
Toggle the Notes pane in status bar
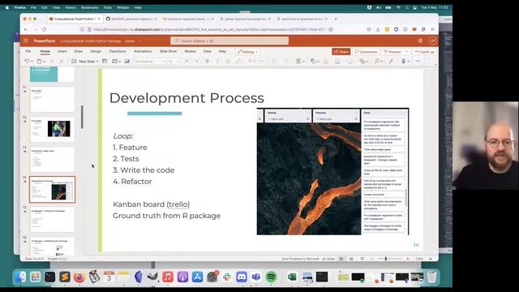click(x=328, y=259)
